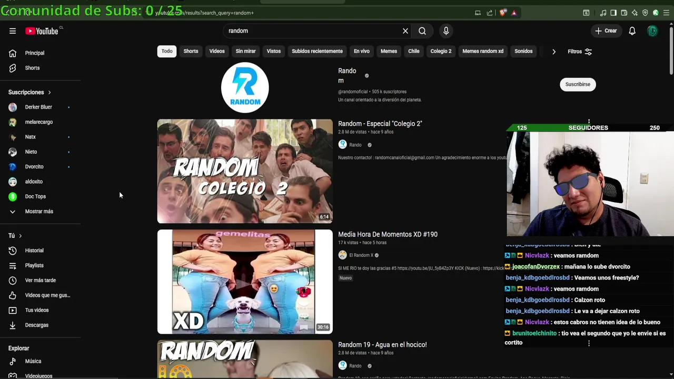Image resolution: width=674 pixels, height=379 pixels.
Task: Open the Brave Rewards triangle icon
Action: [x=514, y=13]
